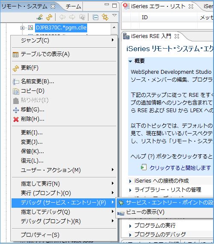Choose 復元(L)... menu entry
Screen dimensions: 214x244
click(x=64, y=161)
